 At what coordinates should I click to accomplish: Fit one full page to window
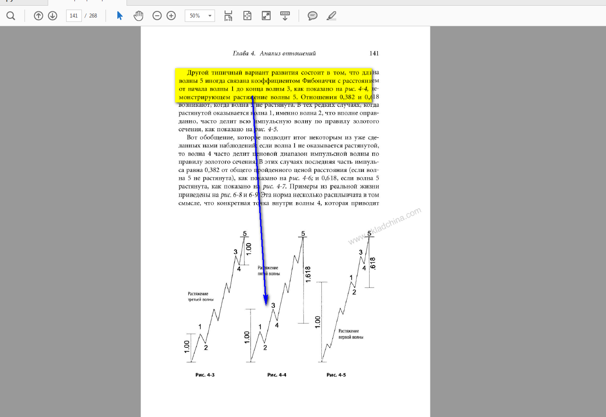click(x=247, y=16)
